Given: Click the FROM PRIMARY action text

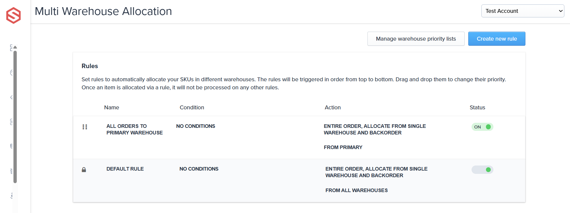Looking at the screenshot, I should coord(343,147).
